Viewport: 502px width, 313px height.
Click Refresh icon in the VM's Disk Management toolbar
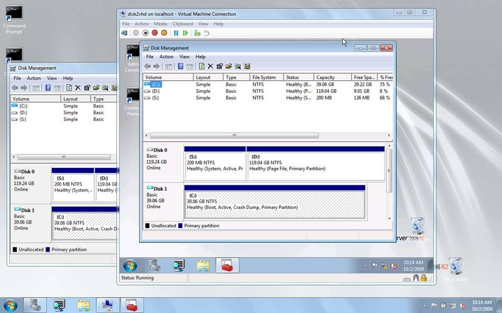(x=202, y=67)
